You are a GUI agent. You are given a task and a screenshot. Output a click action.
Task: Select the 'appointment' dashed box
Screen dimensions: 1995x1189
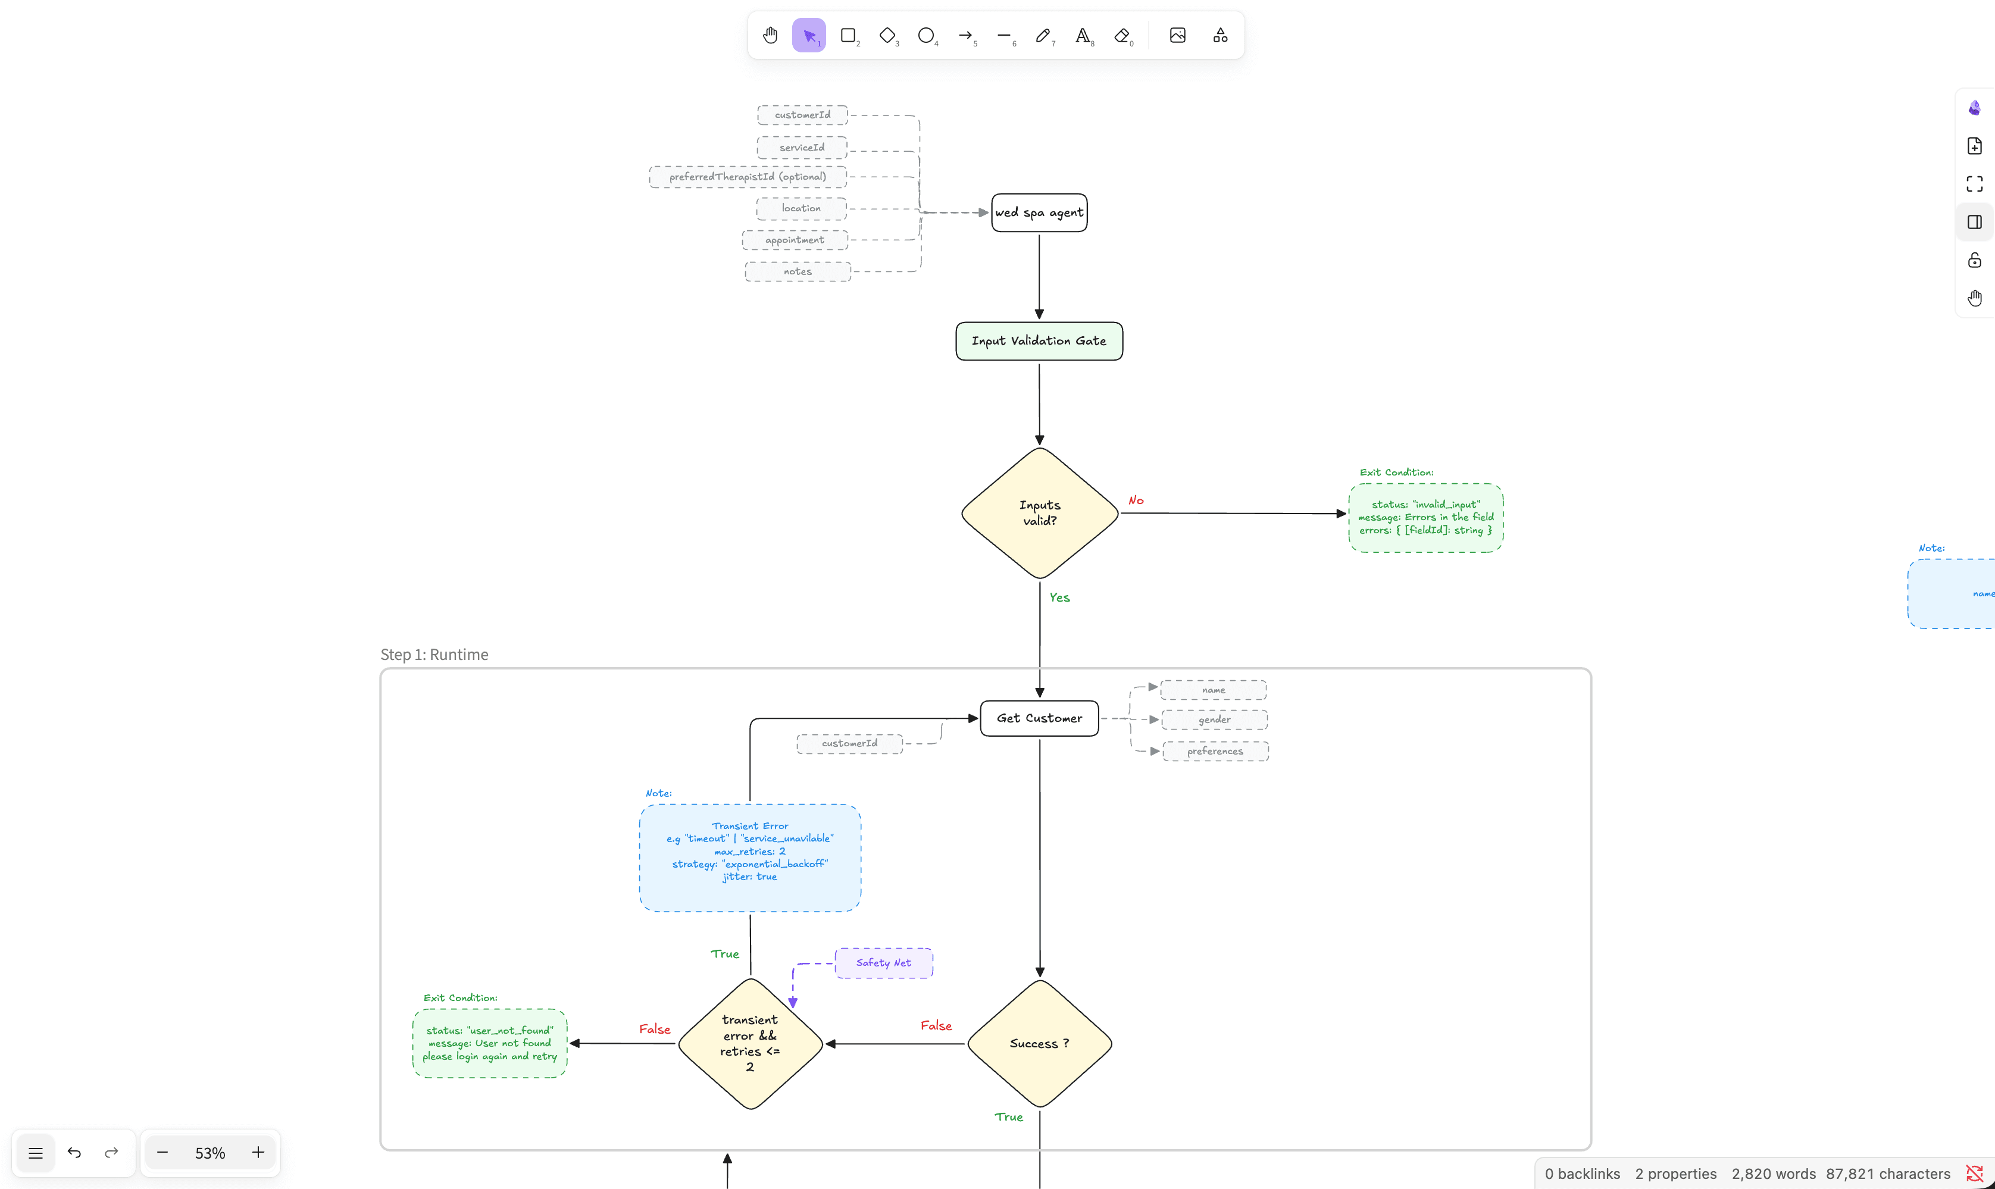(795, 240)
